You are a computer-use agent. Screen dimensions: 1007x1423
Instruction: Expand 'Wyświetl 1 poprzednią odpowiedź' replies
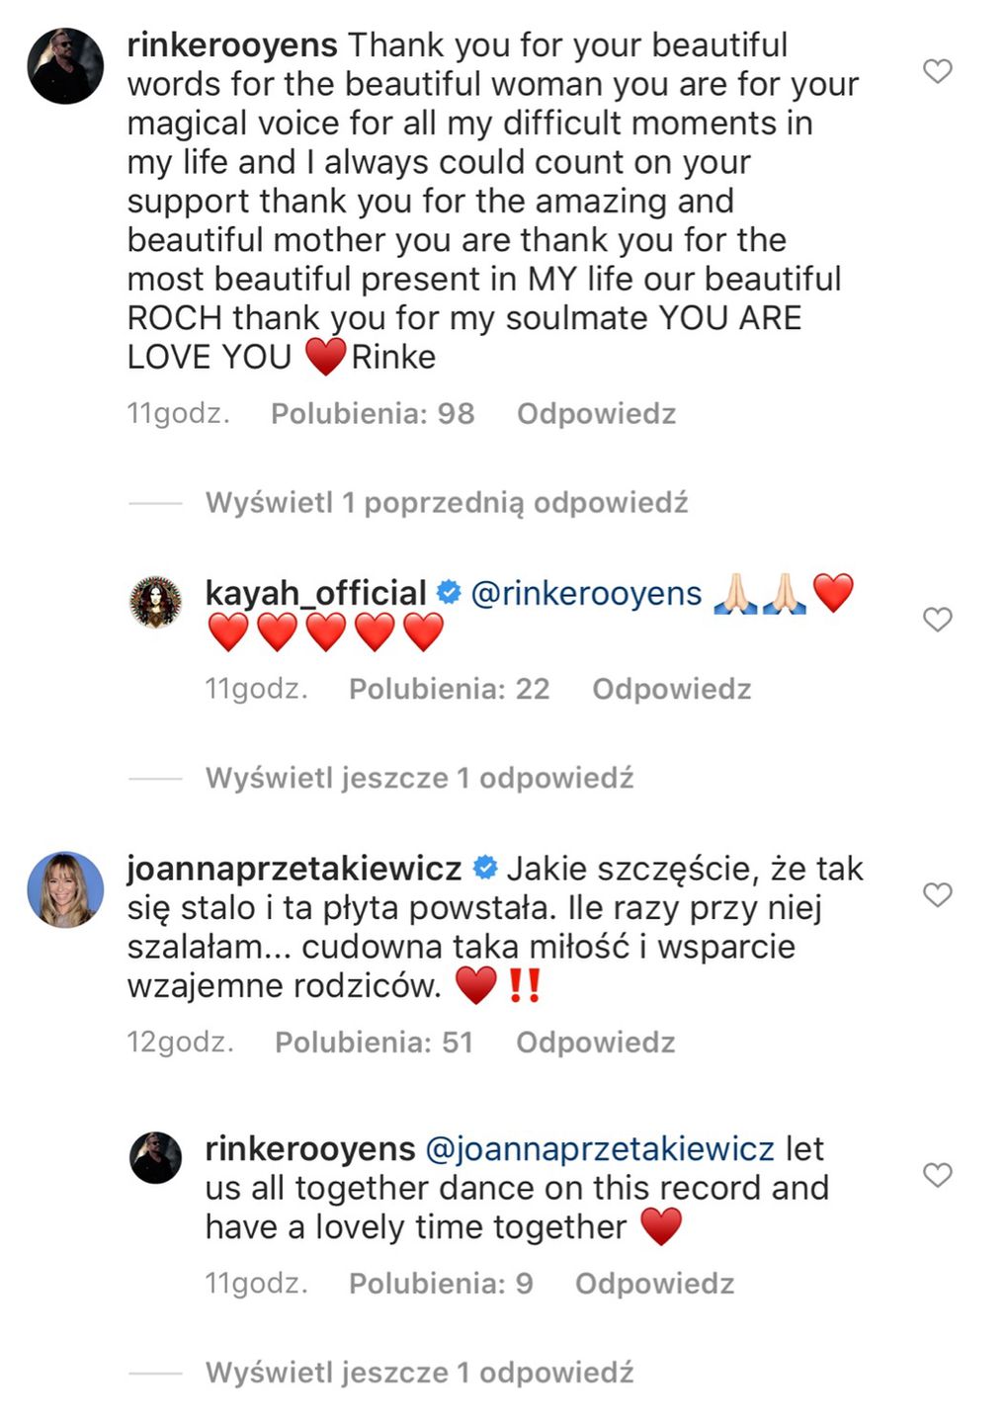coord(446,503)
